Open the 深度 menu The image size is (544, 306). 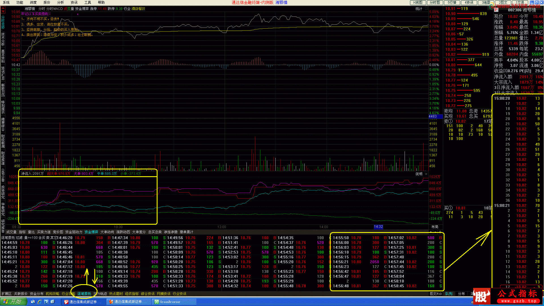tap(33, 3)
